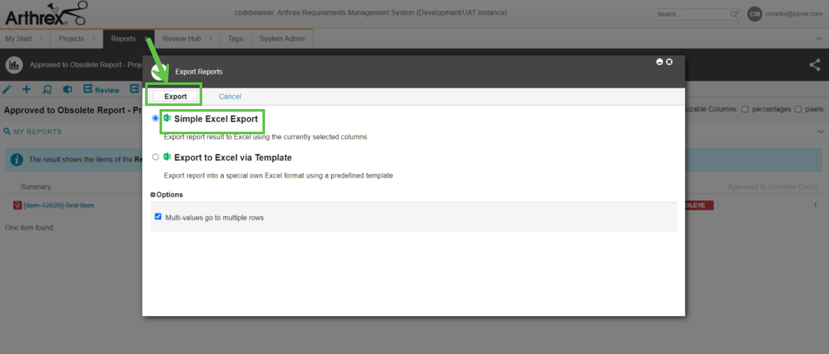Click the pencil edit report icon
The width and height of the screenshot is (829, 354).
7,90
